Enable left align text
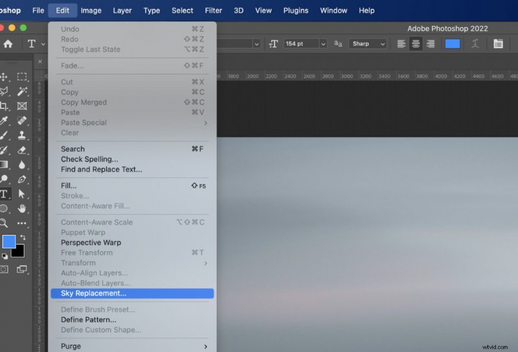 coord(401,44)
